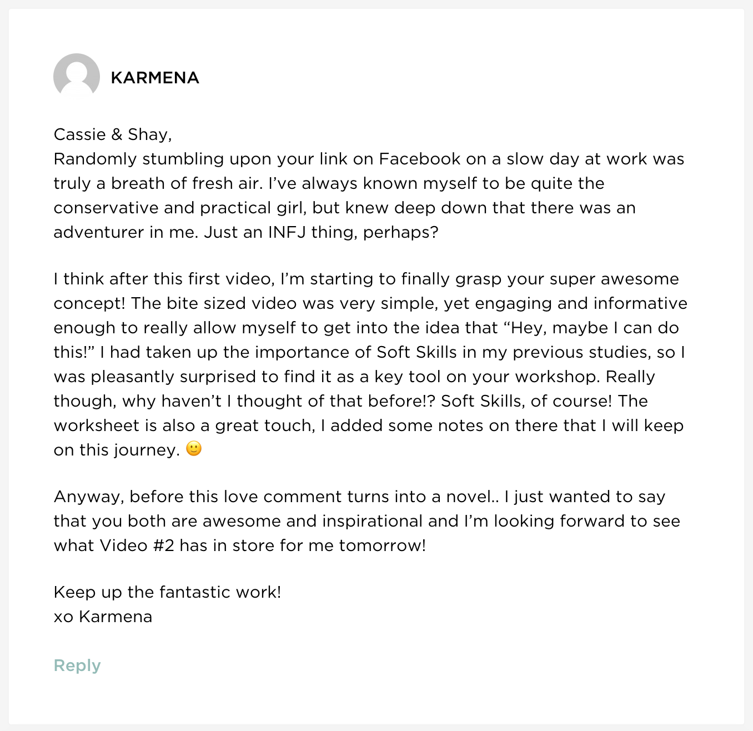This screenshot has width=753, height=731.
Task: Click the "xo Karmena" signature line
Action: 103,617
